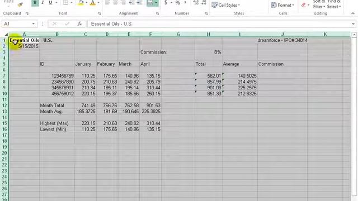
Task: Select the Average value 225.2575
Action: click(x=240, y=88)
